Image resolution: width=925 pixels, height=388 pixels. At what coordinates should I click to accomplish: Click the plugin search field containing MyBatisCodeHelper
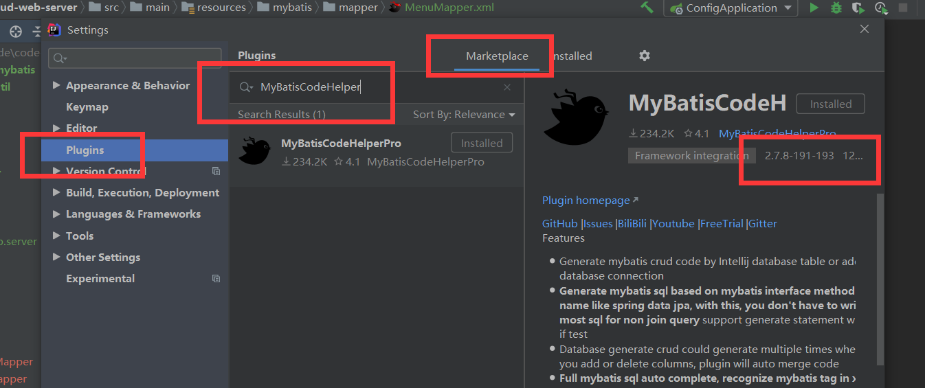pos(377,87)
